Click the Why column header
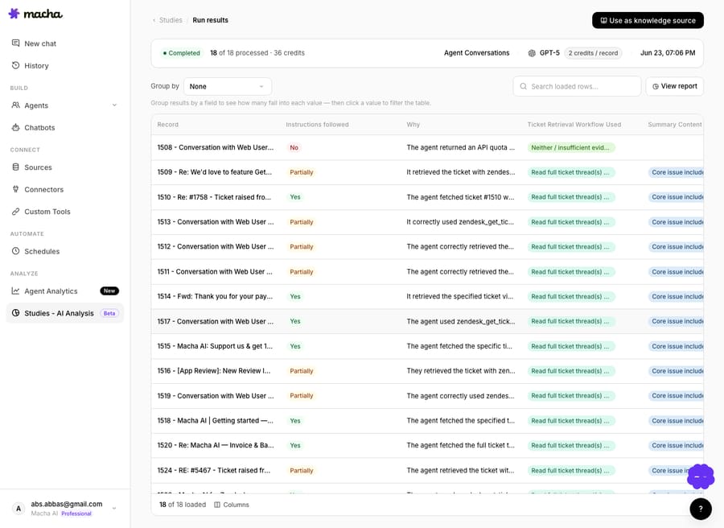Viewport: 724px width, 528px height. [x=413, y=125]
